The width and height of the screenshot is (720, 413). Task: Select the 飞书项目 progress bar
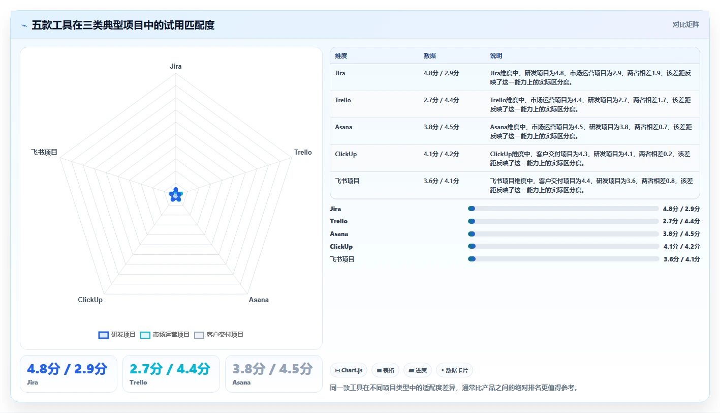(x=563, y=259)
